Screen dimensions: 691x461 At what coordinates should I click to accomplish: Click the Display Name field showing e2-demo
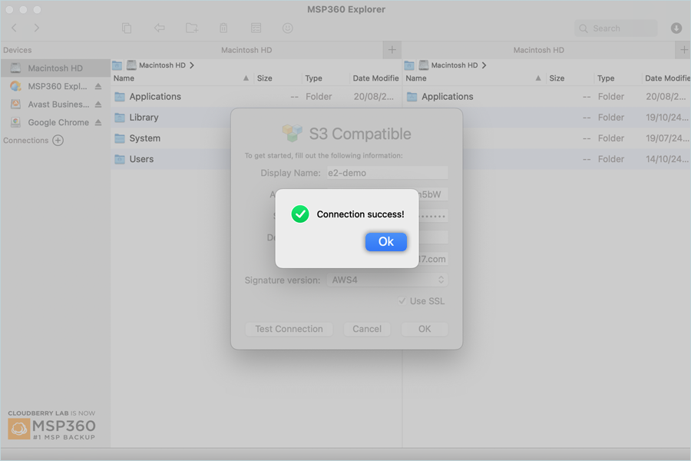387,173
